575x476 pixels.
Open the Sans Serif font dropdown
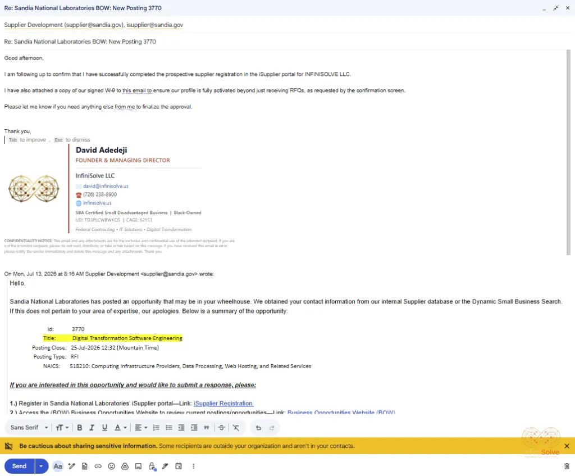29,428
